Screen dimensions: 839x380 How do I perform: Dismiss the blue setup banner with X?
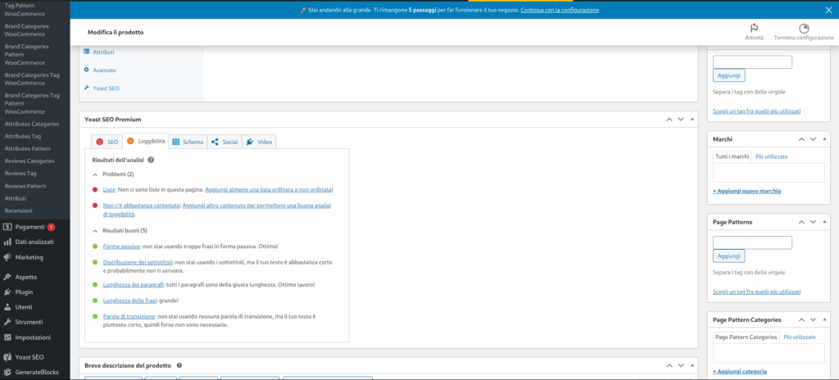[x=829, y=10]
